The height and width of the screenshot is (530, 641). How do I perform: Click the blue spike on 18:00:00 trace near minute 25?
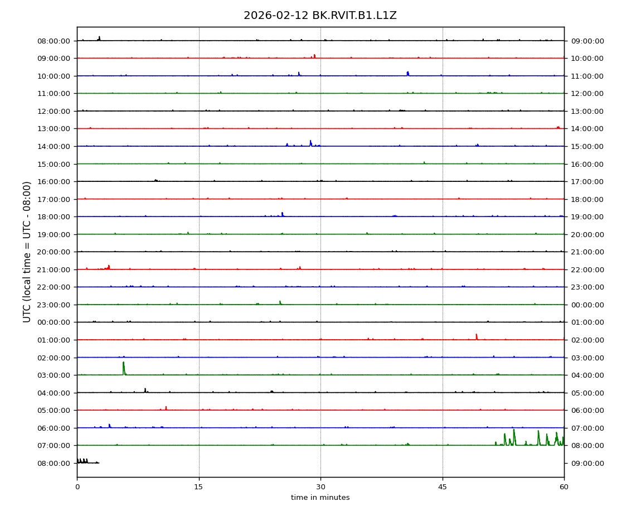(282, 214)
